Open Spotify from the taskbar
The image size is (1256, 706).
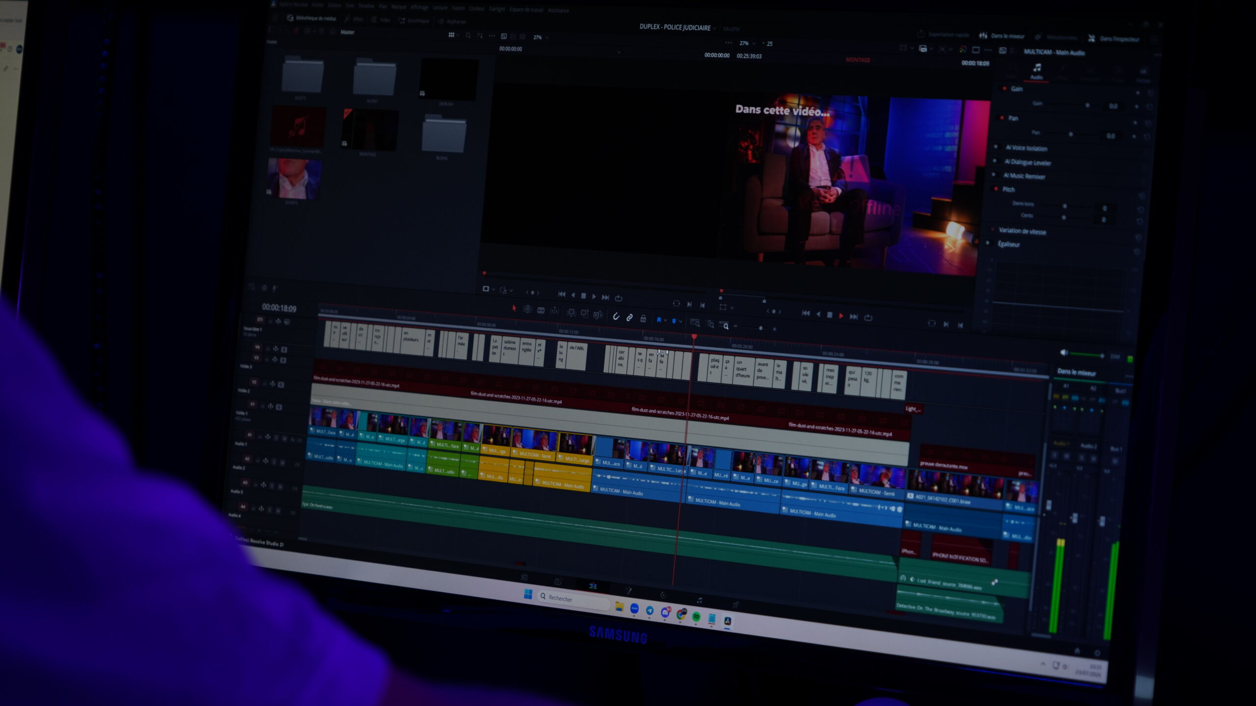(x=696, y=617)
